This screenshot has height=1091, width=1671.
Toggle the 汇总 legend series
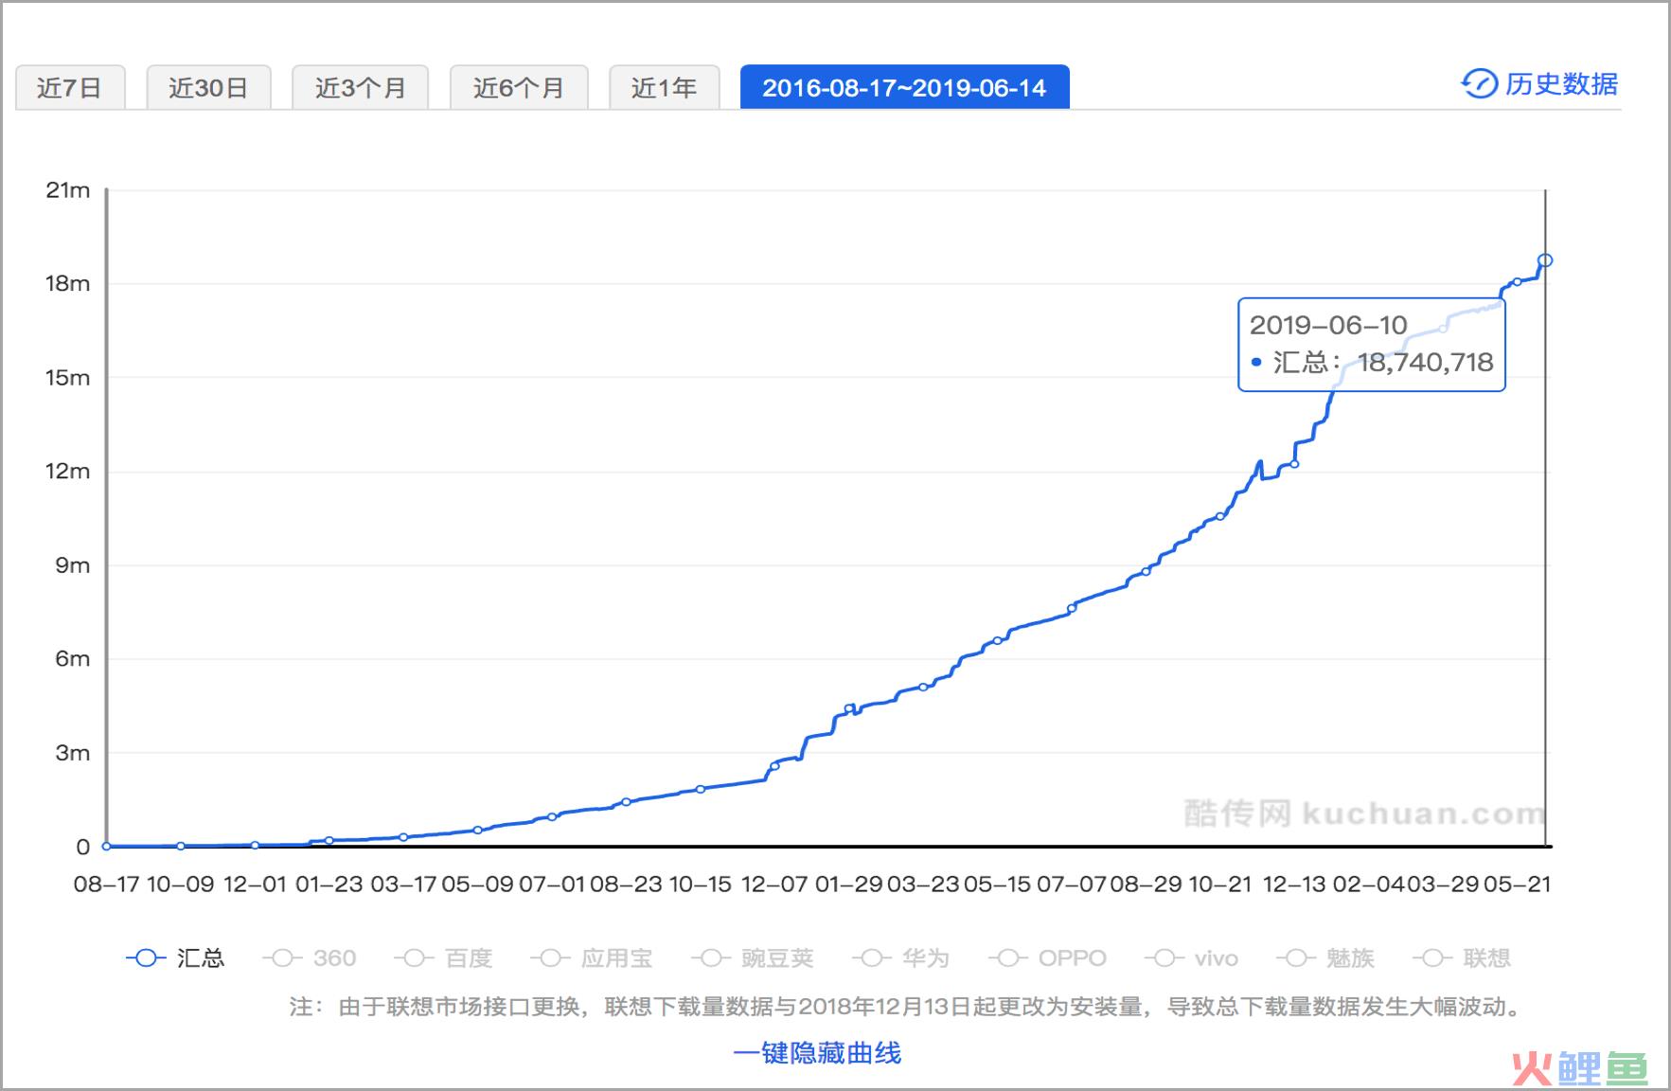(175, 958)
